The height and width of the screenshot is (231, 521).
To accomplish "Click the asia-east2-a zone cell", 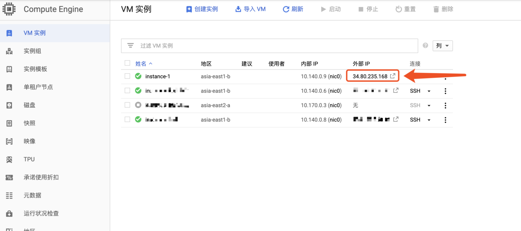I will pyautogui.click(x=215, y=105).
